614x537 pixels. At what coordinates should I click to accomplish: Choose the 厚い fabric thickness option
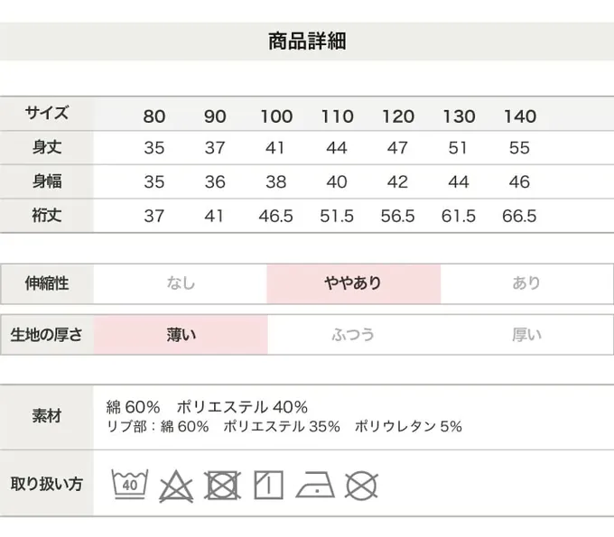(526, 335)
